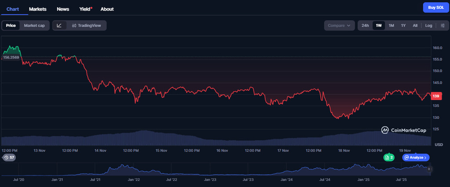
Task: Open chart settings sliders icon
Action: coord(443,25)
